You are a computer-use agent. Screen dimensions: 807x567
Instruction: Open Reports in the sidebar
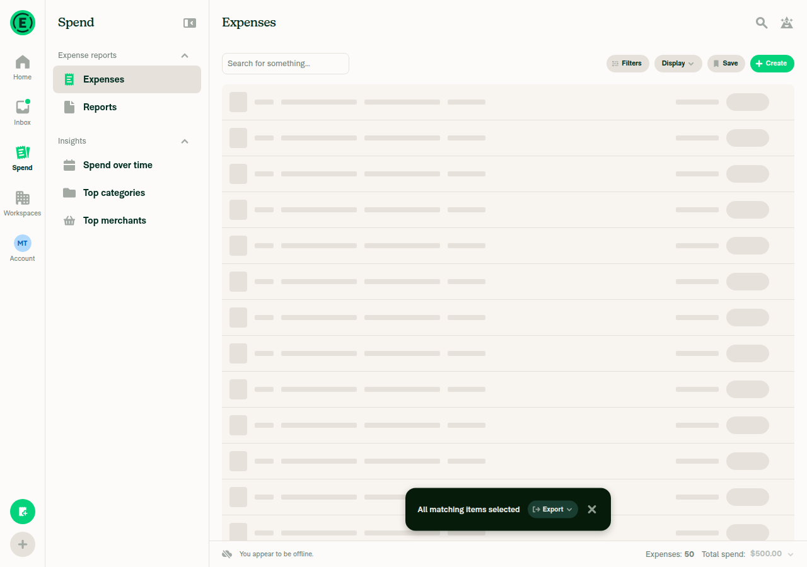pos(127,107)
